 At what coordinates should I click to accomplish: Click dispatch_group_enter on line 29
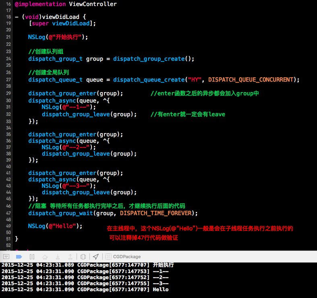point(62,93)
